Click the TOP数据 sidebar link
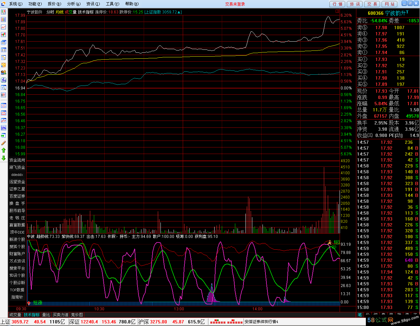Viewport: 420px width, 326px height. (17, 290)
